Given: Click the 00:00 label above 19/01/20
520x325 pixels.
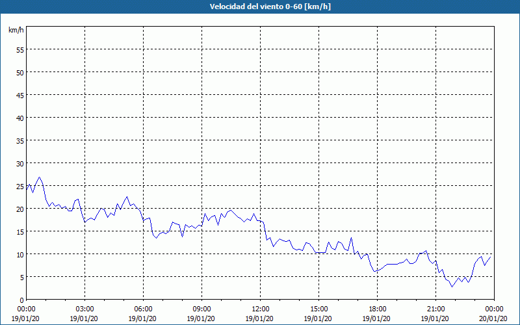Looking at the screenshot, I should tap(27, 309).
